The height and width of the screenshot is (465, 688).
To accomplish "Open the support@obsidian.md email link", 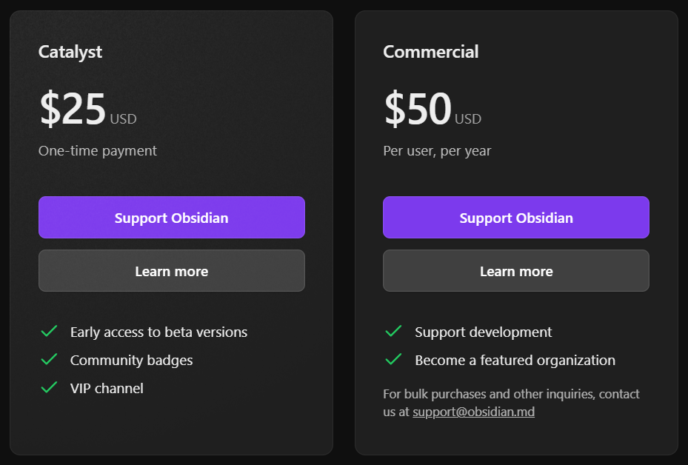I will pyautogui.click(x=473, y=412).
